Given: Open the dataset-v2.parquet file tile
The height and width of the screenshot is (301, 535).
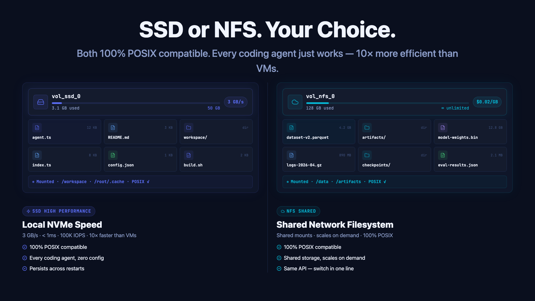Looking at the screenshot, I should click(x=319, y=132).
